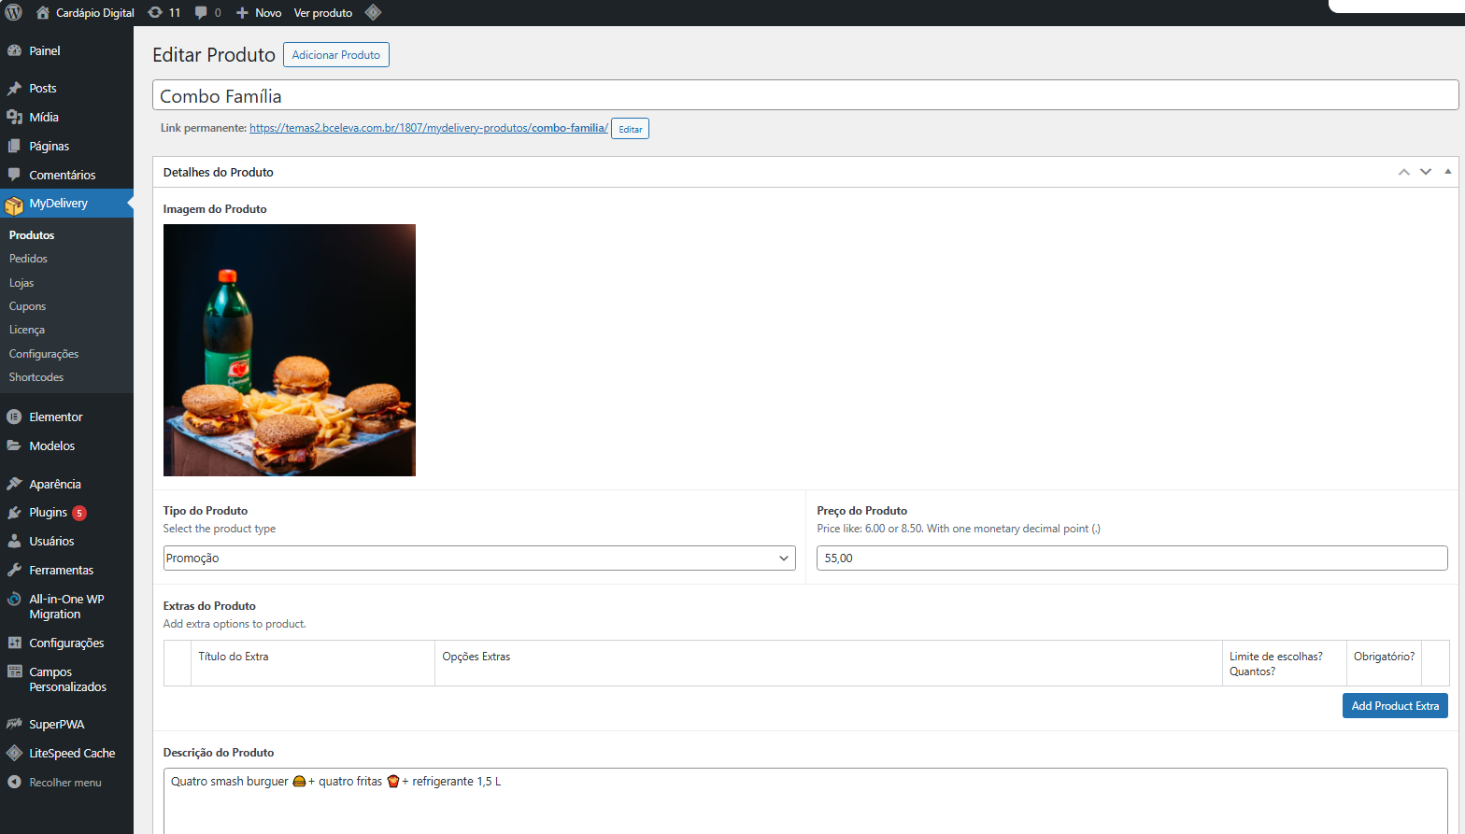Open Plugins with 5 updates badge
This screenshot has height=834, width=1465.
tap(48, 513)
